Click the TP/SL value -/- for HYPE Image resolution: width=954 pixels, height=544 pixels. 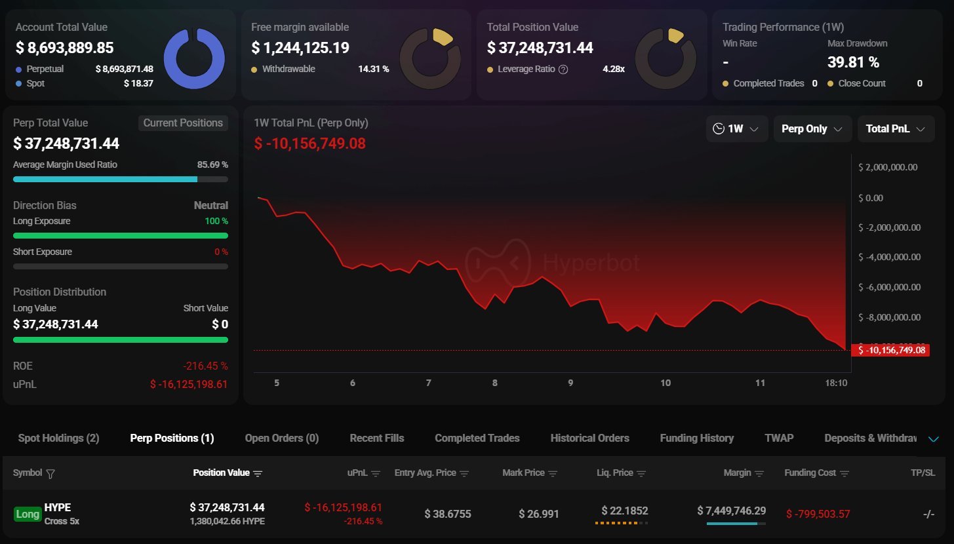tap(928, 514)
